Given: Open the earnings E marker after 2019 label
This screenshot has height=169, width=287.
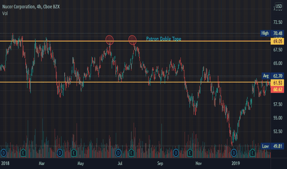Looking at the screenshot, I should click(x=253, y=153).
